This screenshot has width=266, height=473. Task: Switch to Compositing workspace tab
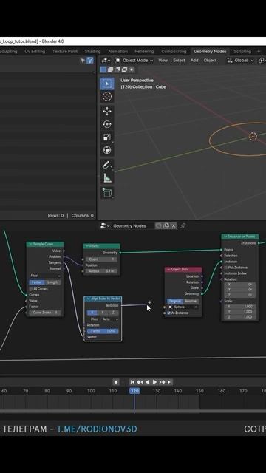[174, 51]
